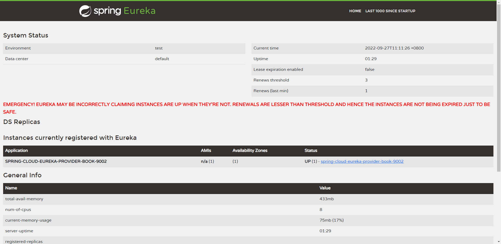
Task: Select the server-uptime value 01:29
Action: pos(325,231)
